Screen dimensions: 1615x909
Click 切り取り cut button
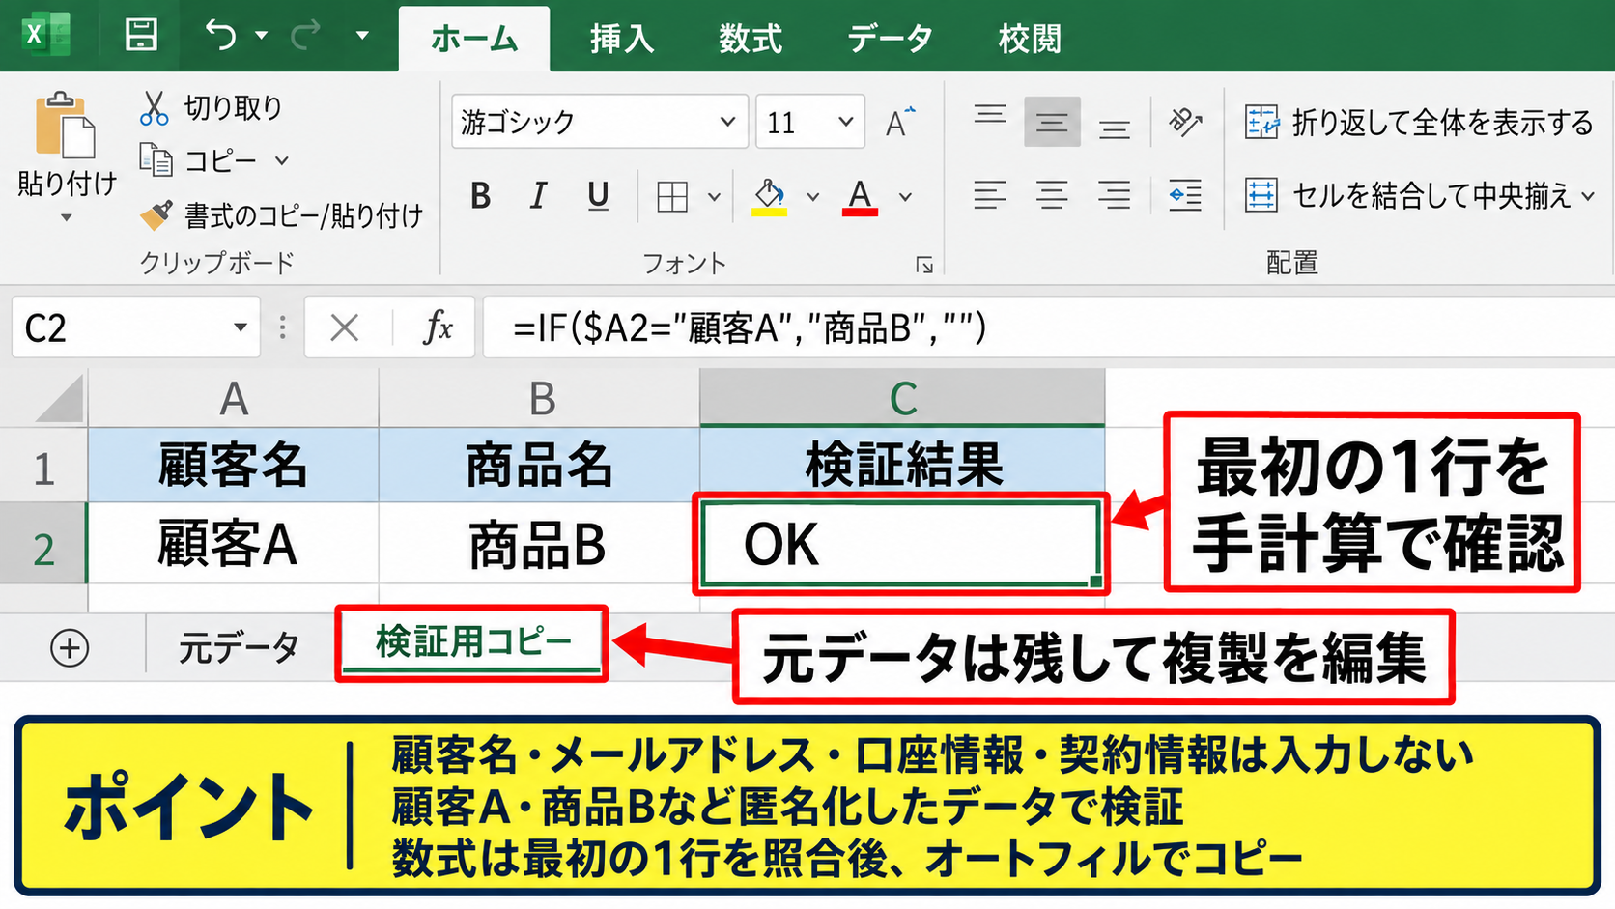point(211,107)
